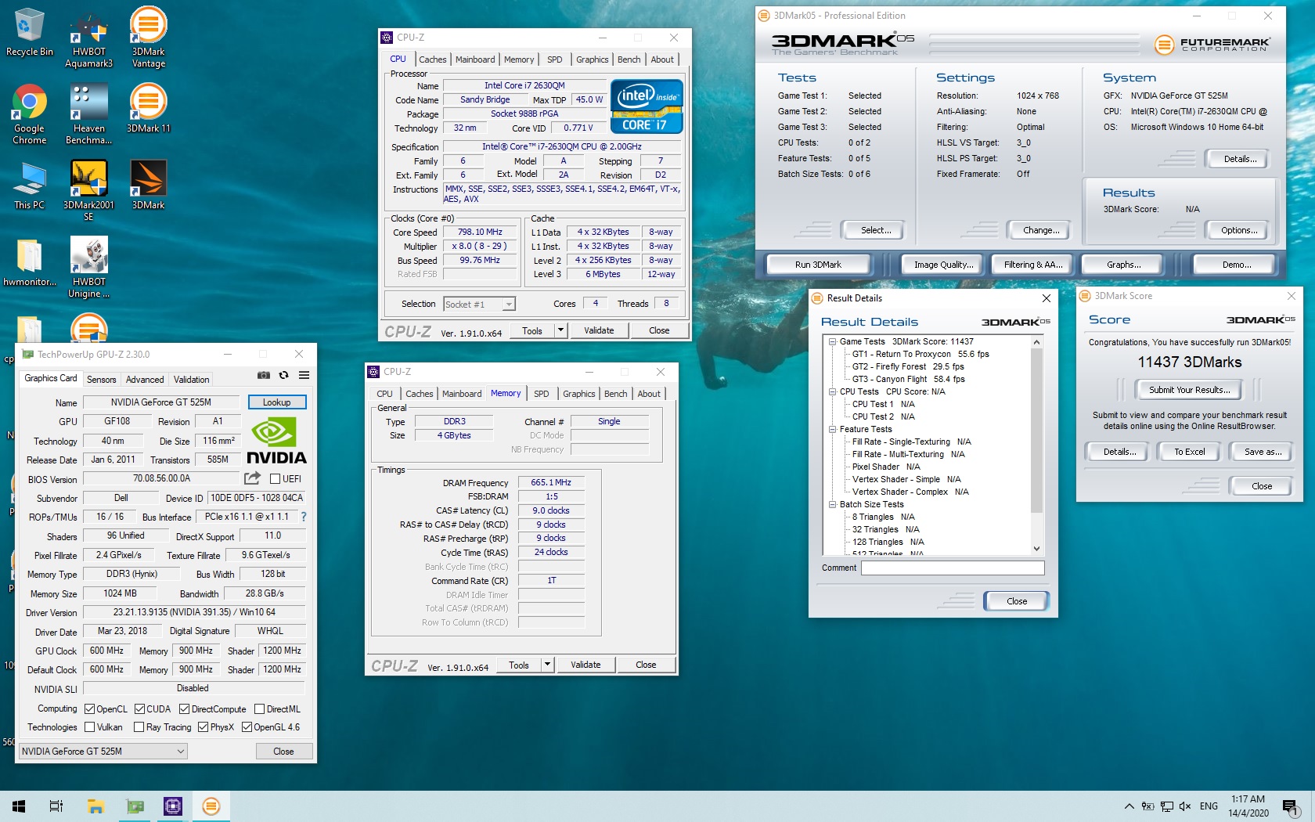The height and width of the screenshot is (822, 1315).
Task: Open Heaven Benchmark desktop shortcut
Action: tap(88, 114)
